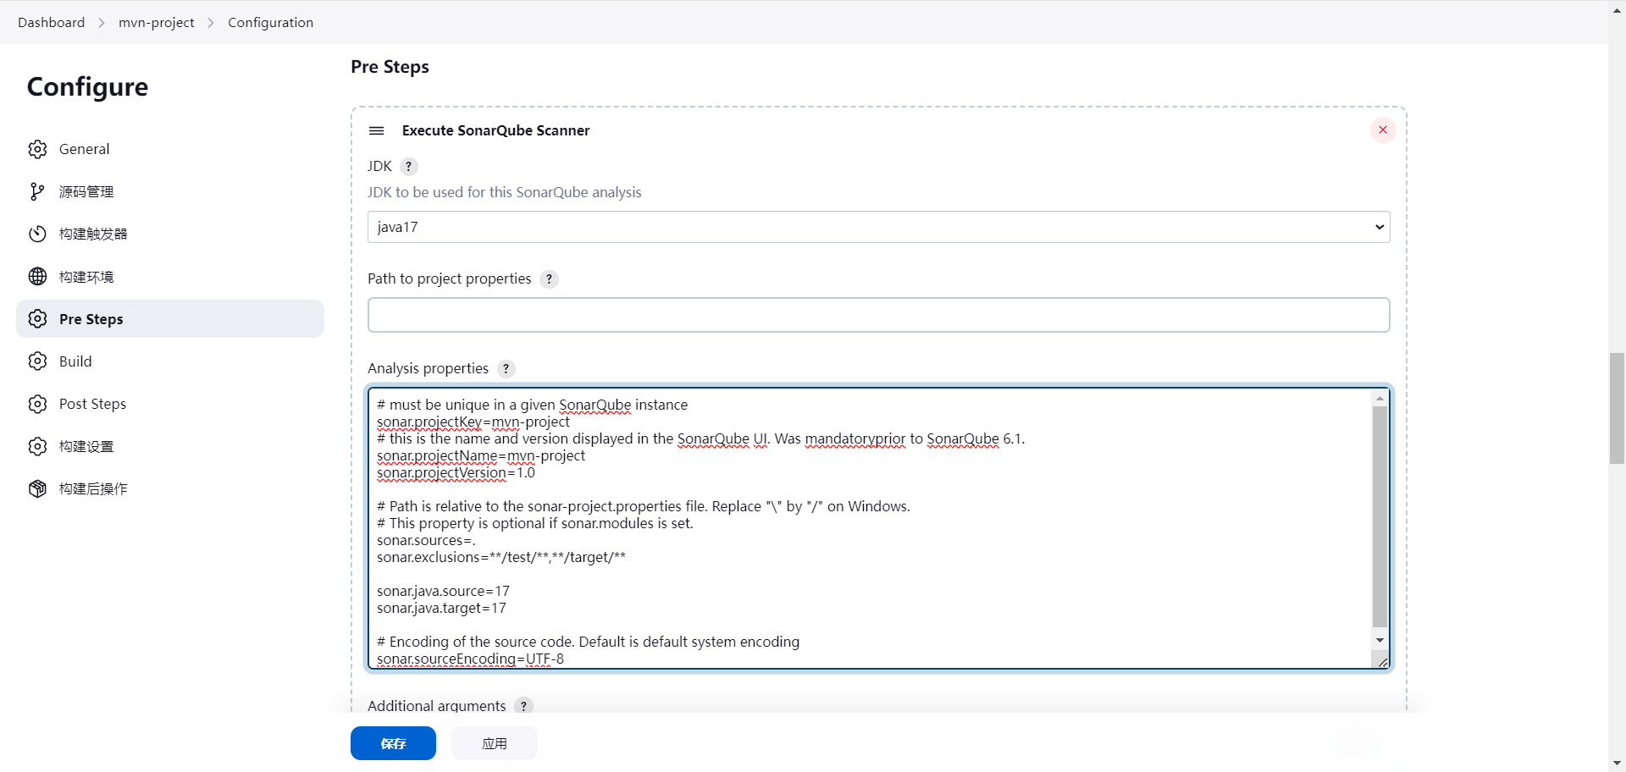Go to the 构建触发器 section
This screenshot has width=1626, height=772.
pyautogui.click(x=170, y=234)
